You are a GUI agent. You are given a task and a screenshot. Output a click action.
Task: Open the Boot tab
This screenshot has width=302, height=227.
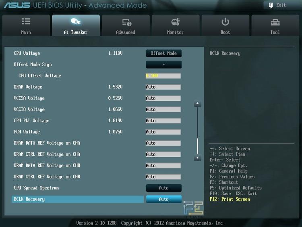225,25
